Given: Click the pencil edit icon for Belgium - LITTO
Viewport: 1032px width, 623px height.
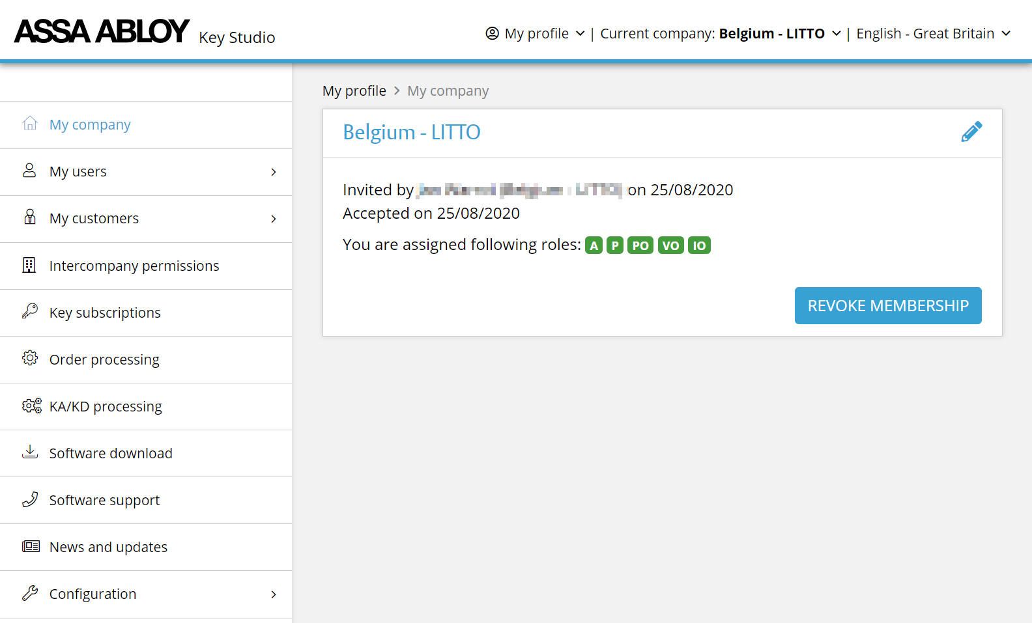Looking at the screenshot, I should coord(971,132).
